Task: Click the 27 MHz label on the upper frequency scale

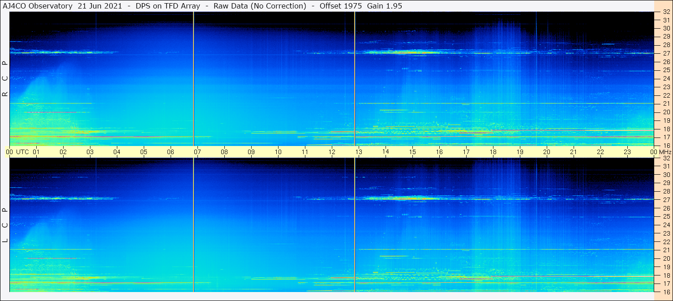Action: pyautogui.click(x=666, y=53)
